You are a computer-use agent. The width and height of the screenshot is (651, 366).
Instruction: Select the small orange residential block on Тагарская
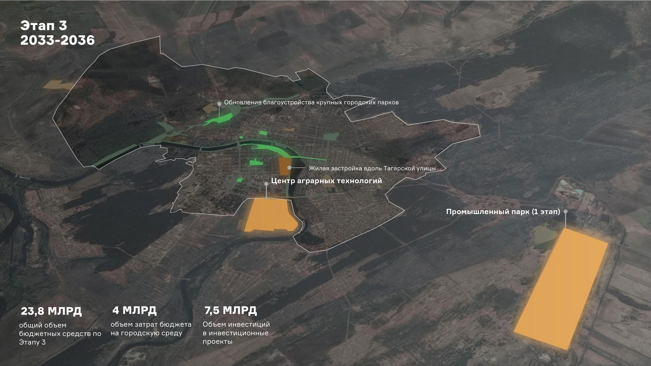(284, 165)
